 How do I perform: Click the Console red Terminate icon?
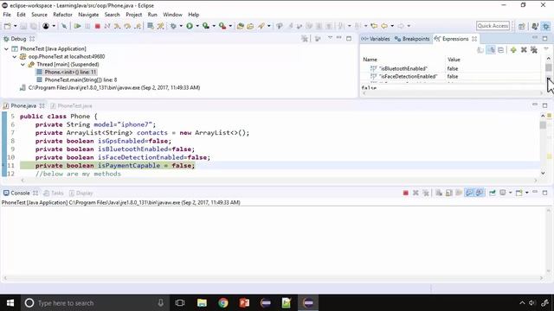(406, 193)
